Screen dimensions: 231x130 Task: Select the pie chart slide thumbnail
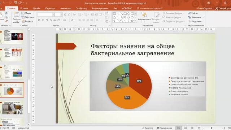tap(12, 90)
